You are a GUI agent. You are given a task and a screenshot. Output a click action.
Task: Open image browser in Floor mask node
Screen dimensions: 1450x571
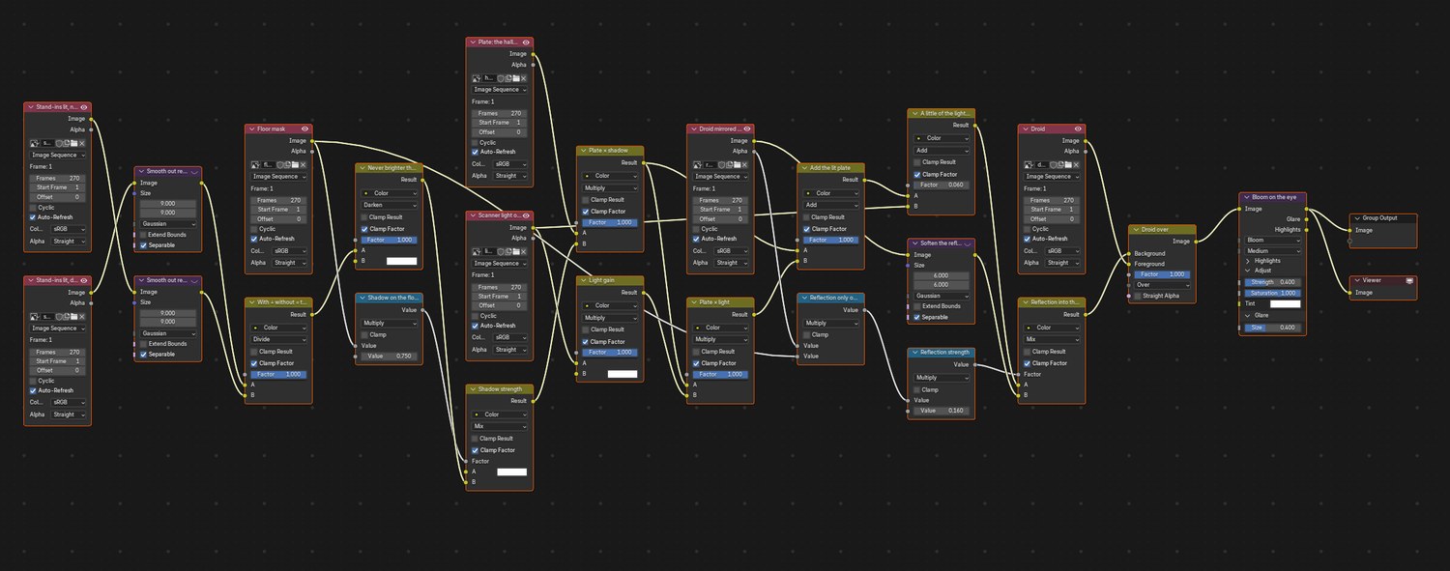255,165
